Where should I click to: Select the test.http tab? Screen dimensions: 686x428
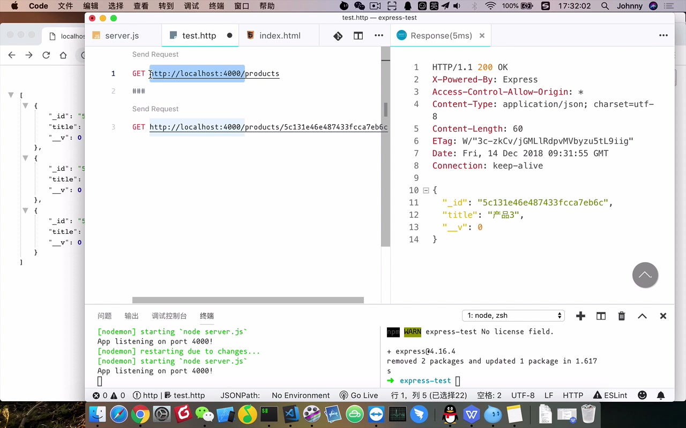coord(199,36)
